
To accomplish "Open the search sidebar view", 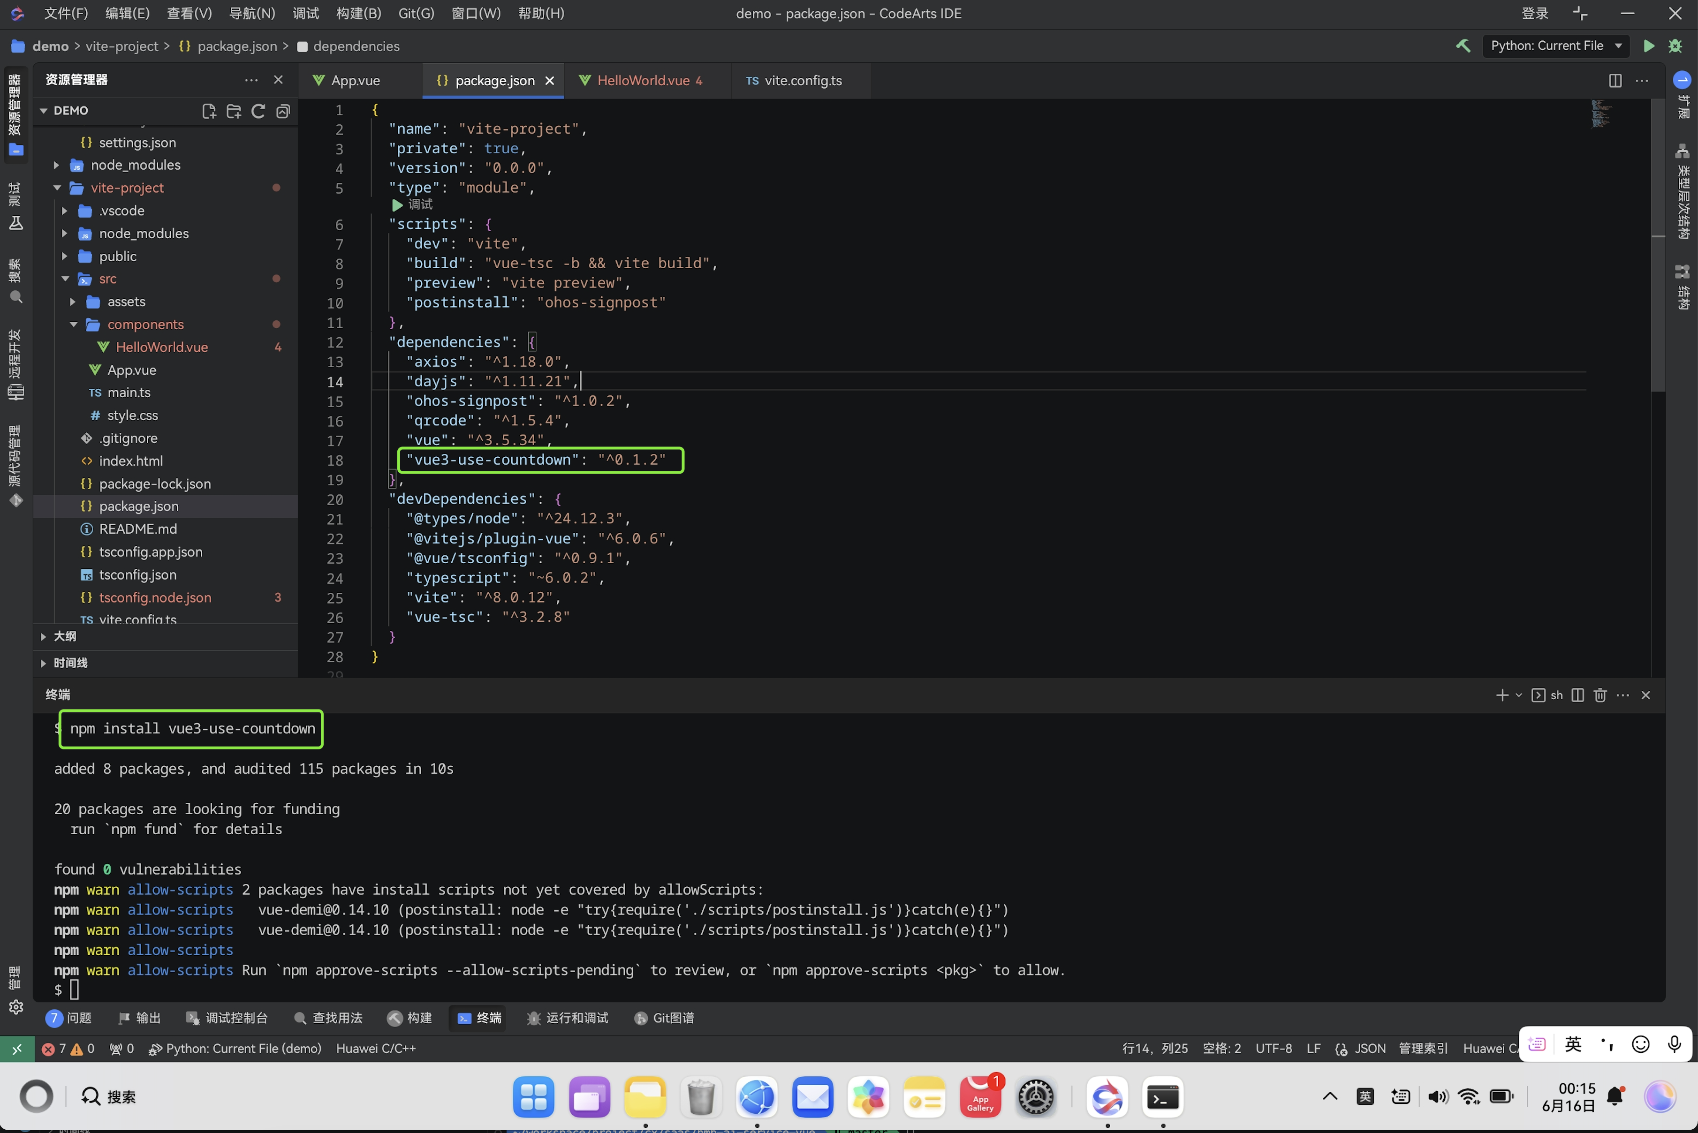I will point(15,280).
